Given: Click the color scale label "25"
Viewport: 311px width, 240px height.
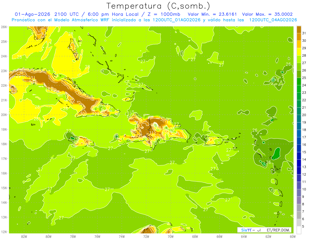Looking at the screenshot, I should pos(304,78).
